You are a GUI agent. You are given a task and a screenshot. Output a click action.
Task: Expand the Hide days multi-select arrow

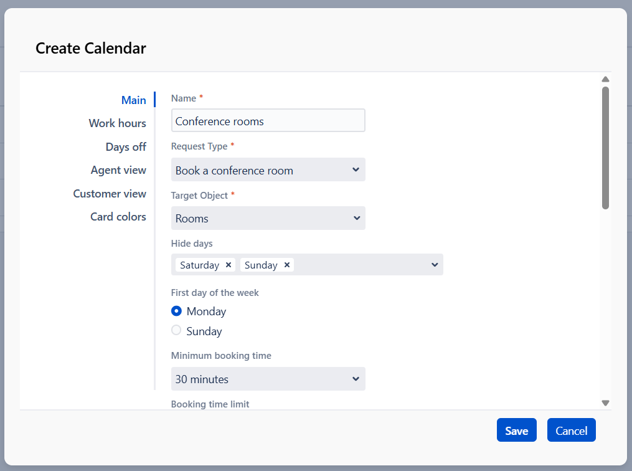click(x=435, y=265)
